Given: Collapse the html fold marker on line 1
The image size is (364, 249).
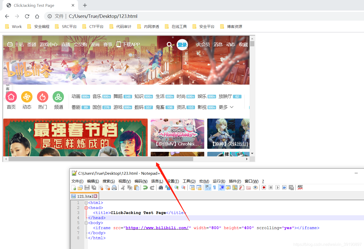Looking at the screenshot, I should 86,203.
